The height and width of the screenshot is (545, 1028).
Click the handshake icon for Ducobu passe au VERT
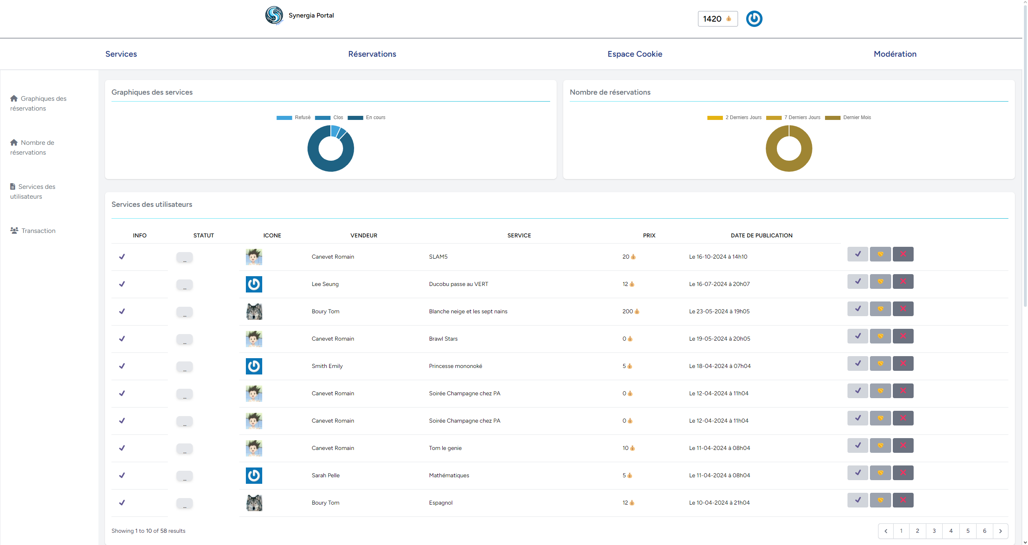click(881, 281)
